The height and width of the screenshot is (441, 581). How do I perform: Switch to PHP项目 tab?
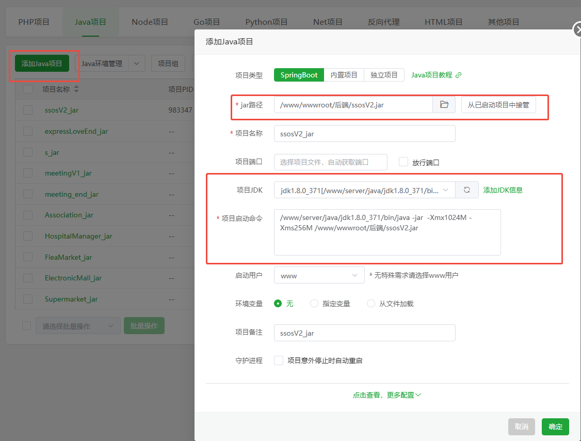34,22
